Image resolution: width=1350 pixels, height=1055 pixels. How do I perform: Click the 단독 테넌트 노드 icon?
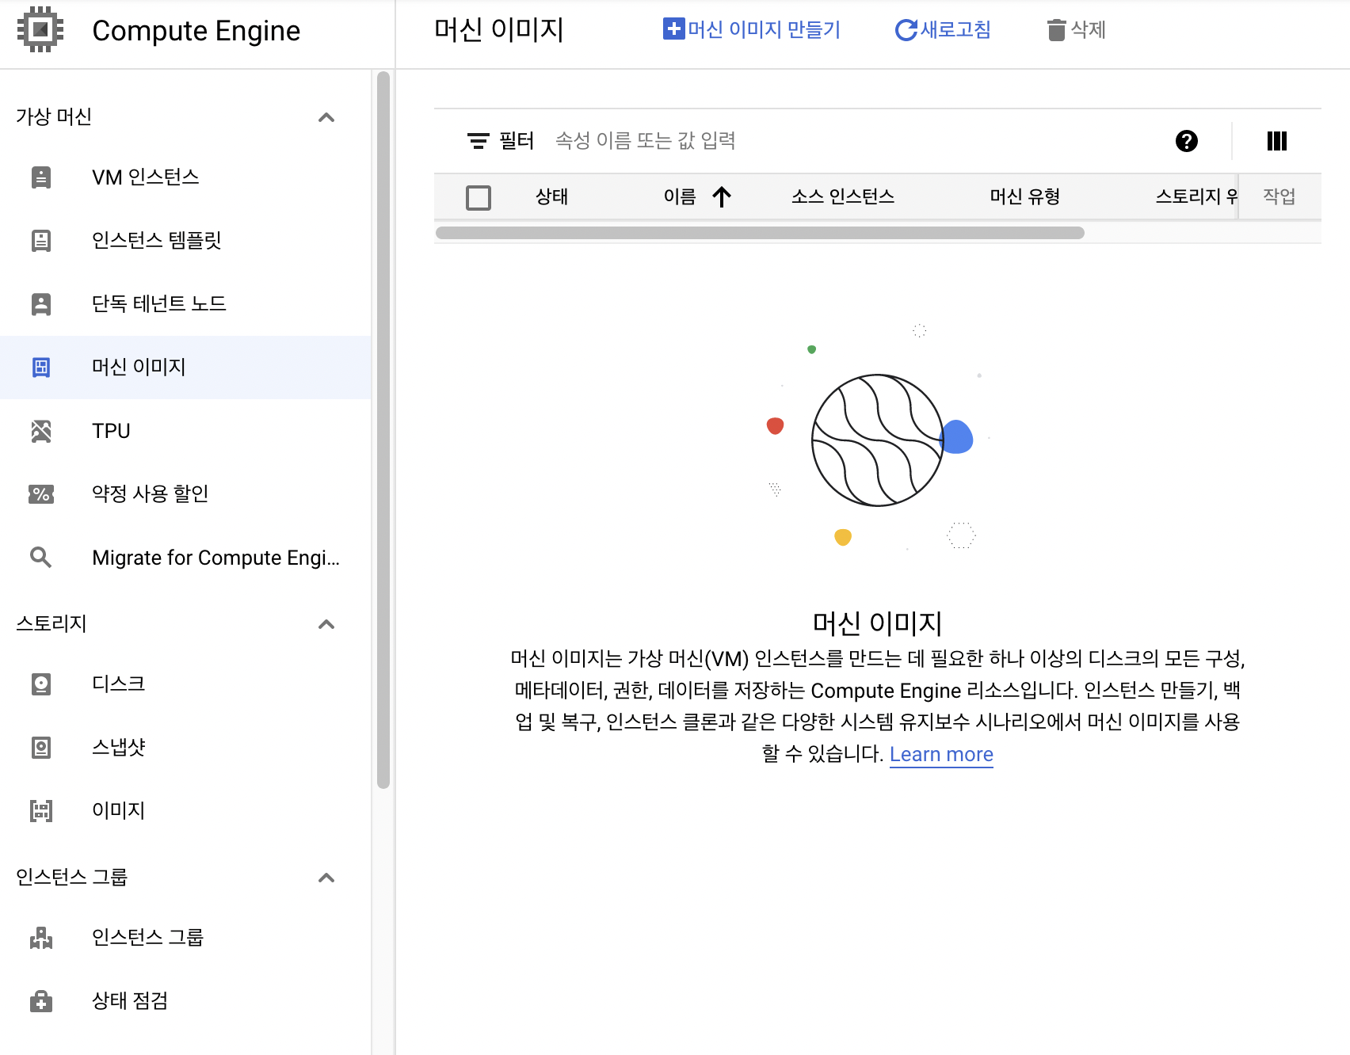pyautogui.click(x=41, y=304)
